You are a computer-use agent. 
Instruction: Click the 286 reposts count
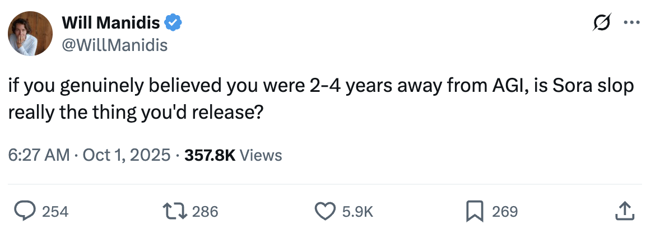[x=205, y=211]
